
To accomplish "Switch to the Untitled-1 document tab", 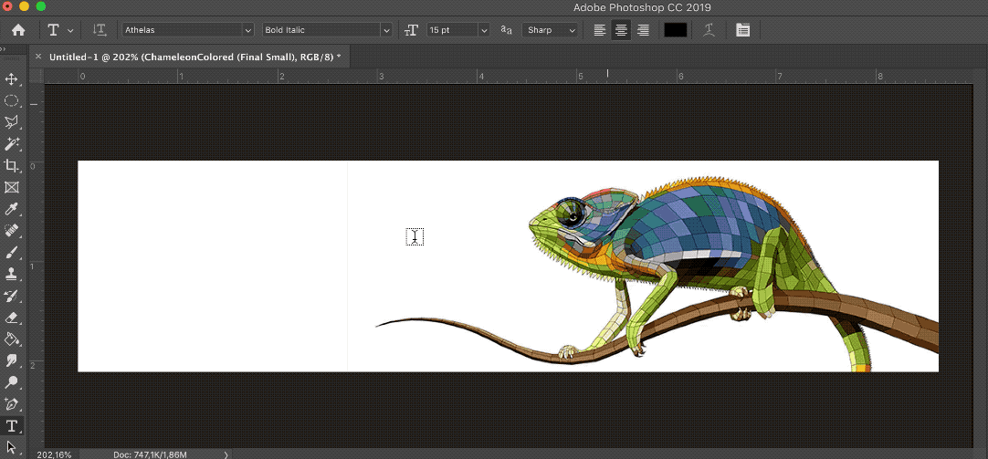I will click(x=194, y=57).
